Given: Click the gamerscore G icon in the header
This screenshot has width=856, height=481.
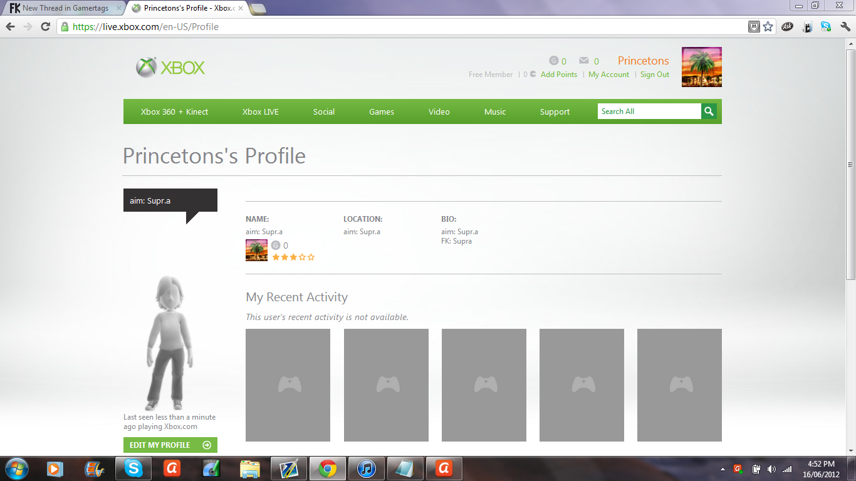Looking at the screenshot, I should (553, 61).
